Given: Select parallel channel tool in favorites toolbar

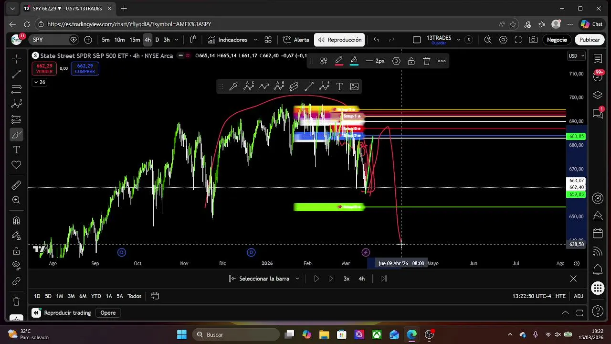Looking at the screenshot, I should click(294, 86).
